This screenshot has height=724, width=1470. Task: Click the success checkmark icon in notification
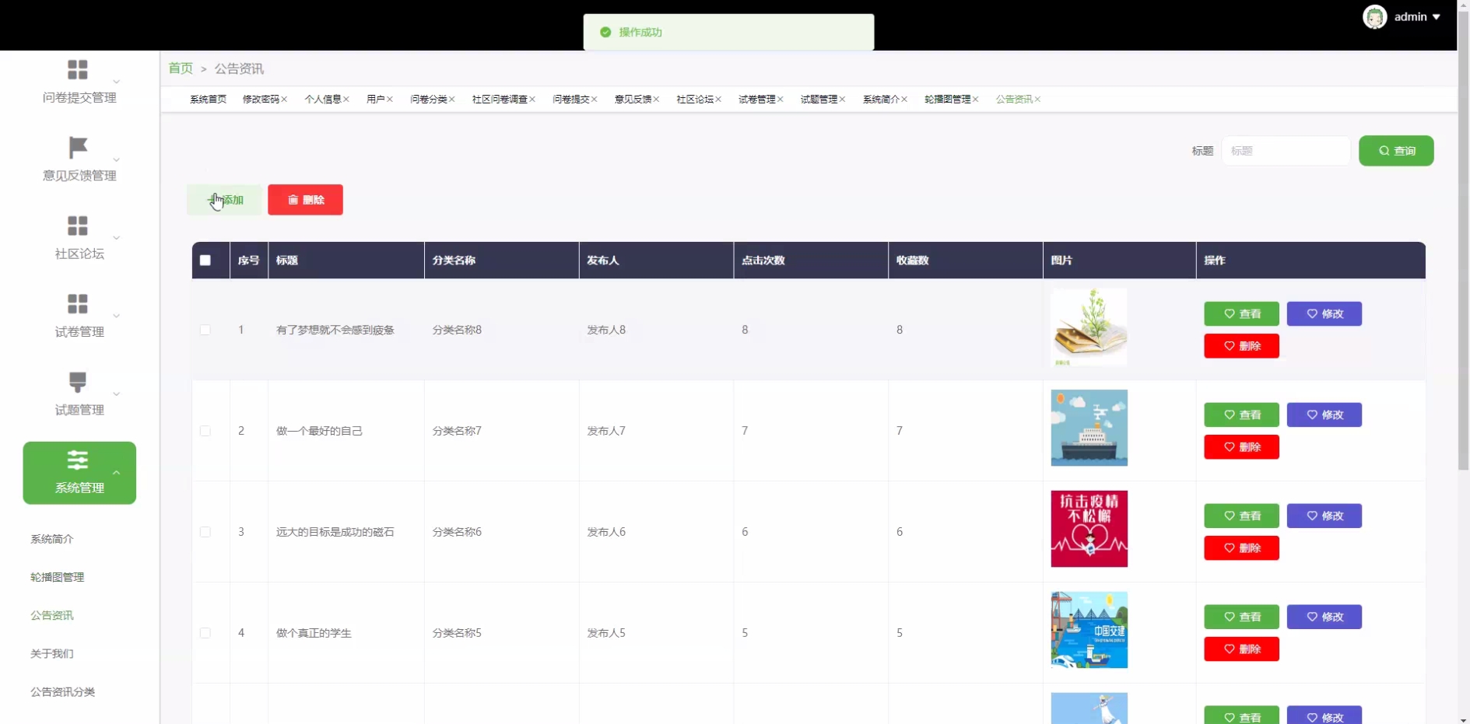tap(605, 33)
